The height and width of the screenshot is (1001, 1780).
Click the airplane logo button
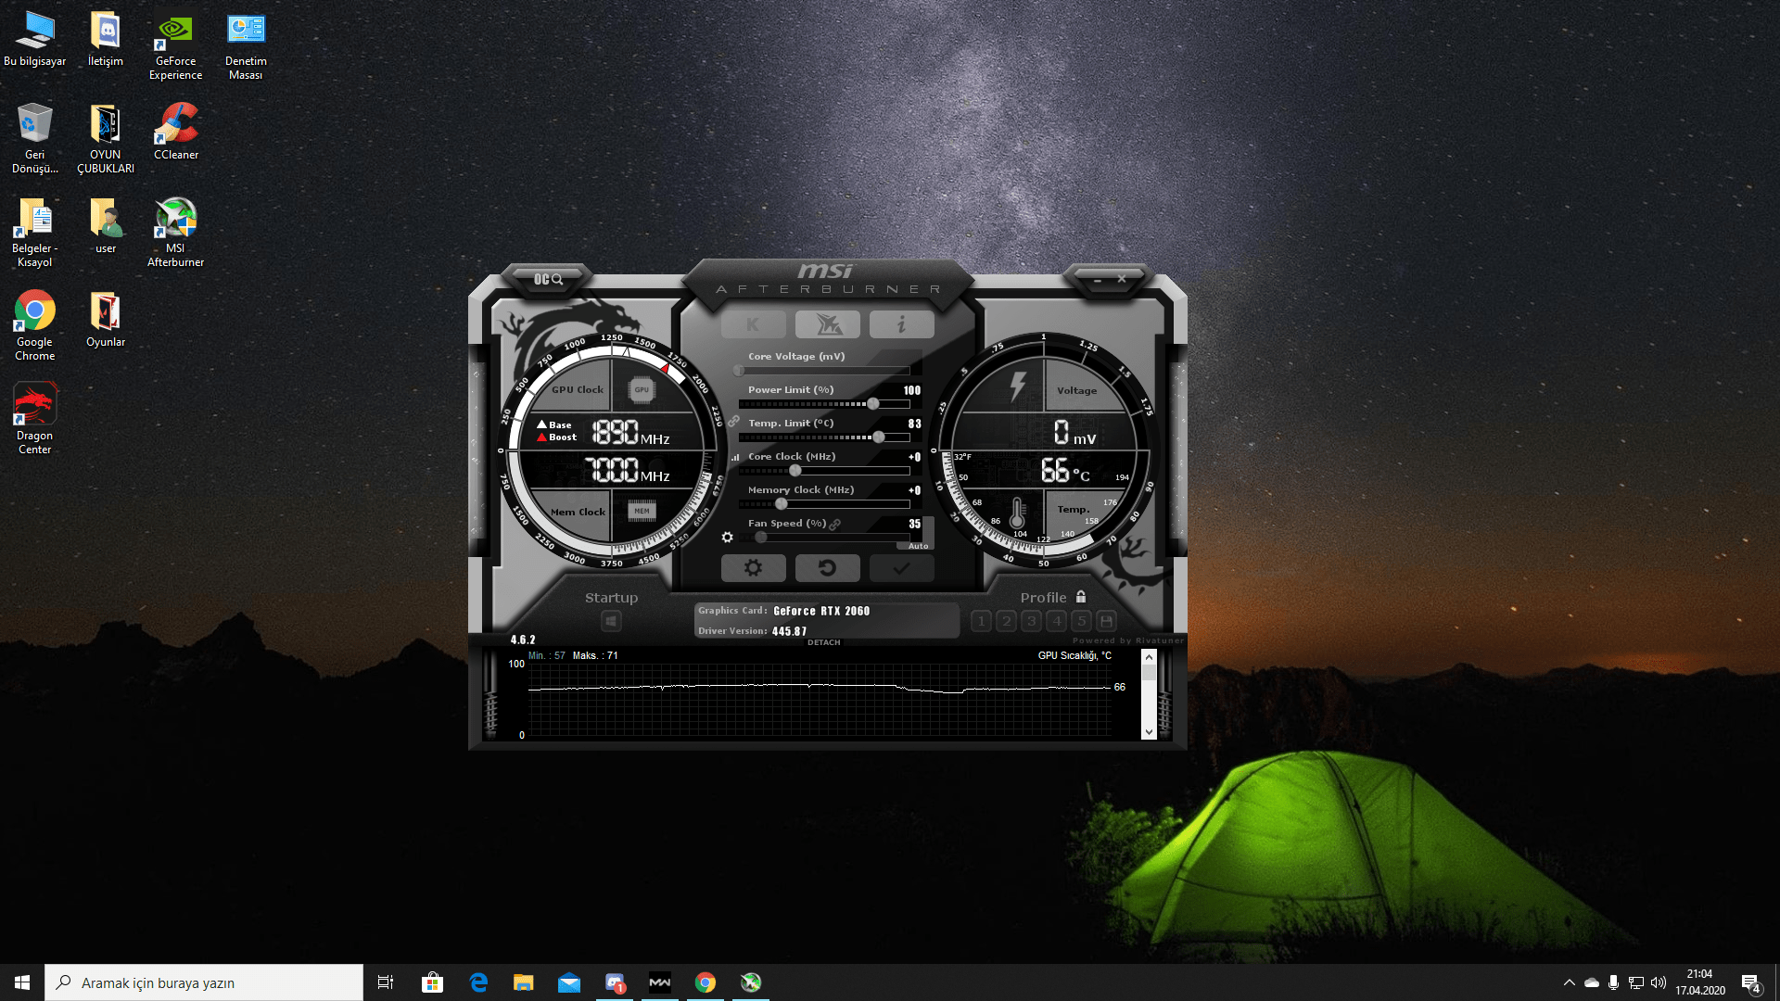pyautogui.click(x=827, y=324)
